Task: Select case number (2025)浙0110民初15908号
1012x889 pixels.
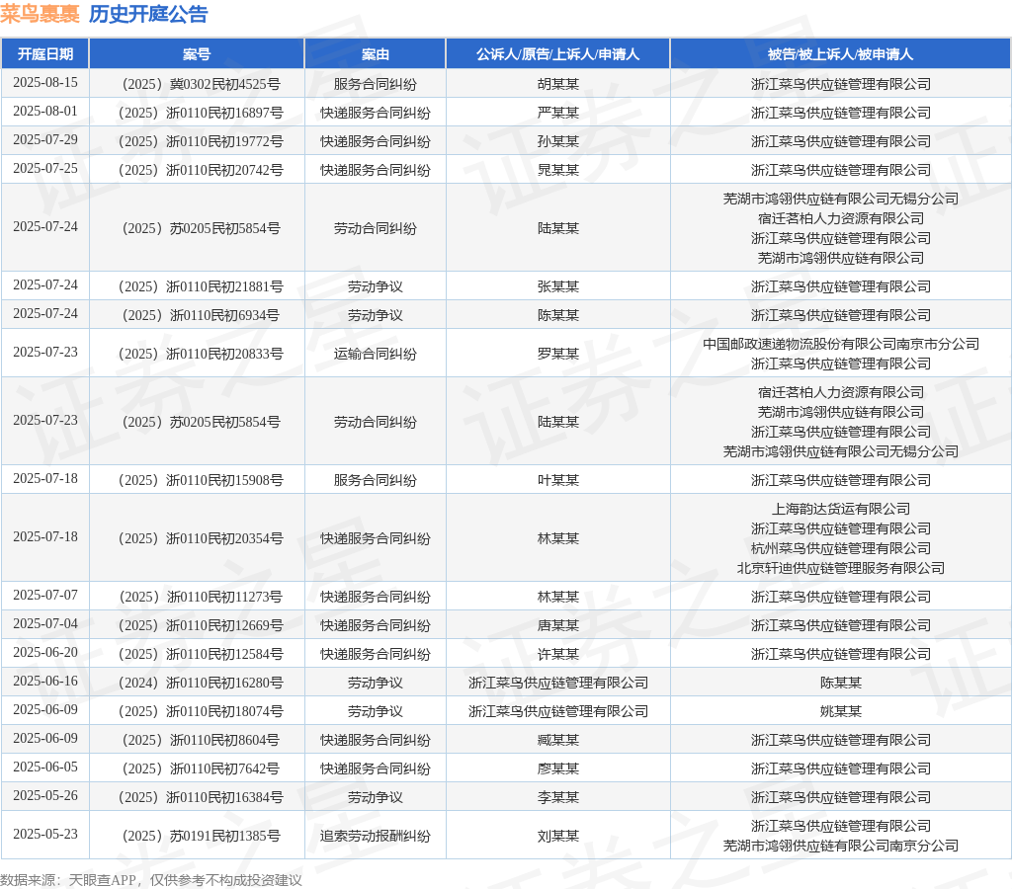Action: point(201,480)
